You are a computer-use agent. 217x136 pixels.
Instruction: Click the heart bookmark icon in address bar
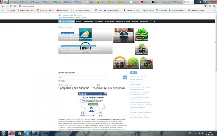205,6
